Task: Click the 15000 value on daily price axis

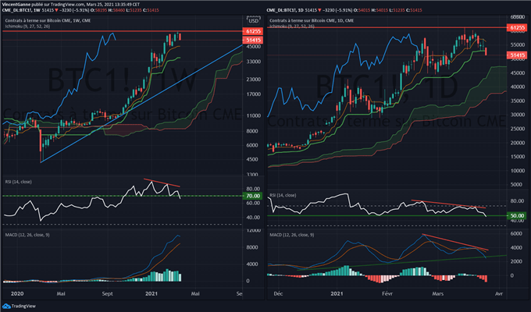Action: tap(517, 156)
